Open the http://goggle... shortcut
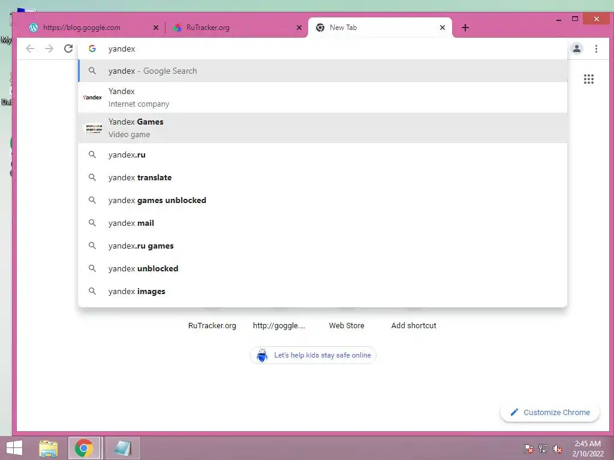Image resolution: width=614 pixels, height=460 pixels. (279, 325)
